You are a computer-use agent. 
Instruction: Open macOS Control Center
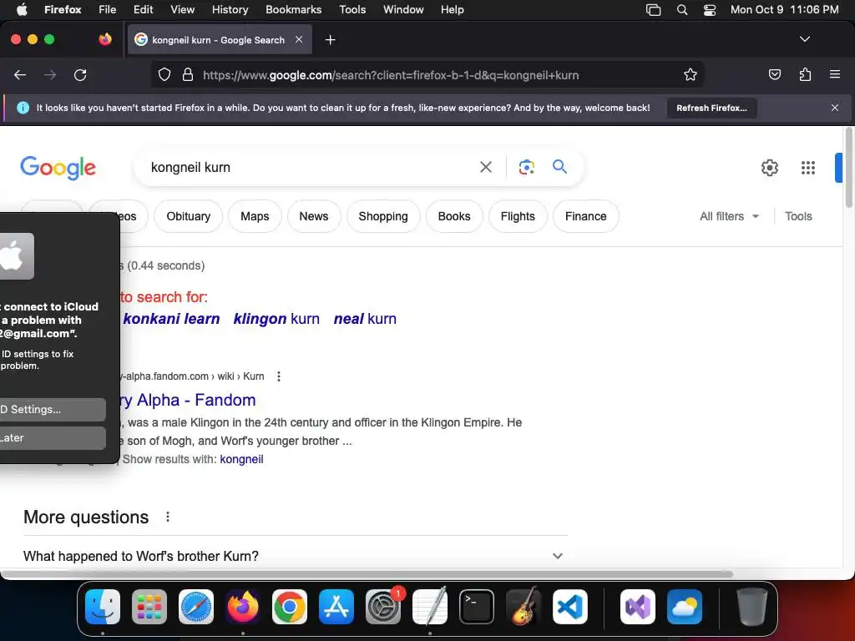click(x=710, y=10)
